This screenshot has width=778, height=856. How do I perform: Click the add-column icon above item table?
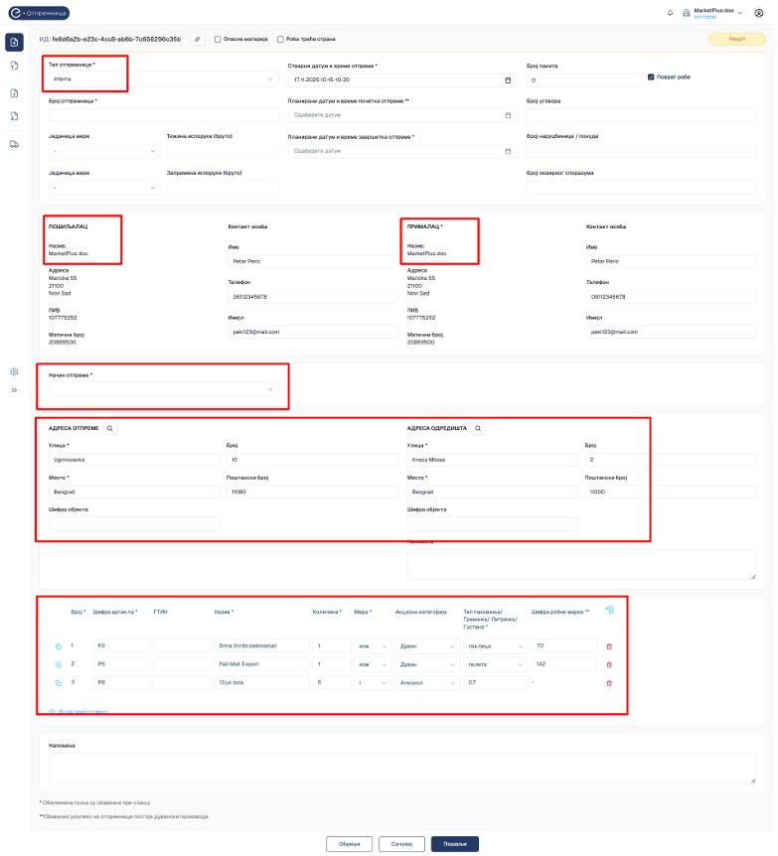[609, 610]
